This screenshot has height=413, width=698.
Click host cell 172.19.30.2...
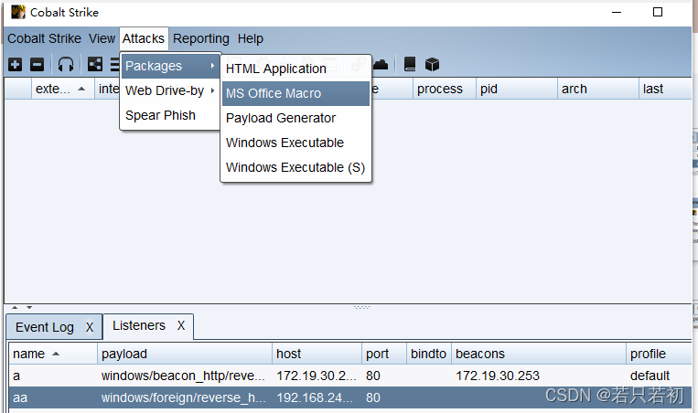[x=317, y=376]
